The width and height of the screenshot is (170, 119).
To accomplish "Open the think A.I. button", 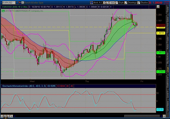I will 96,3.
